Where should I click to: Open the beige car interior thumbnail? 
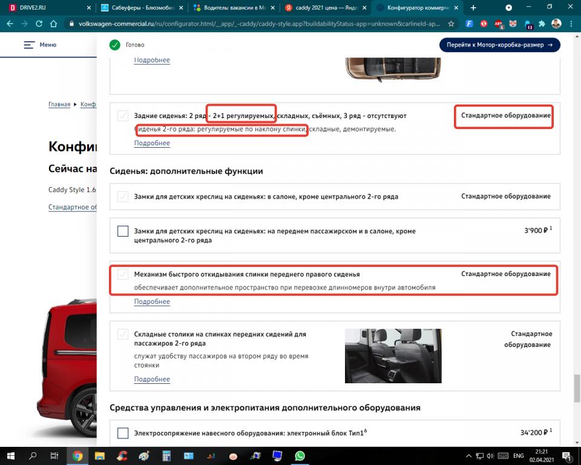[393, 70]
